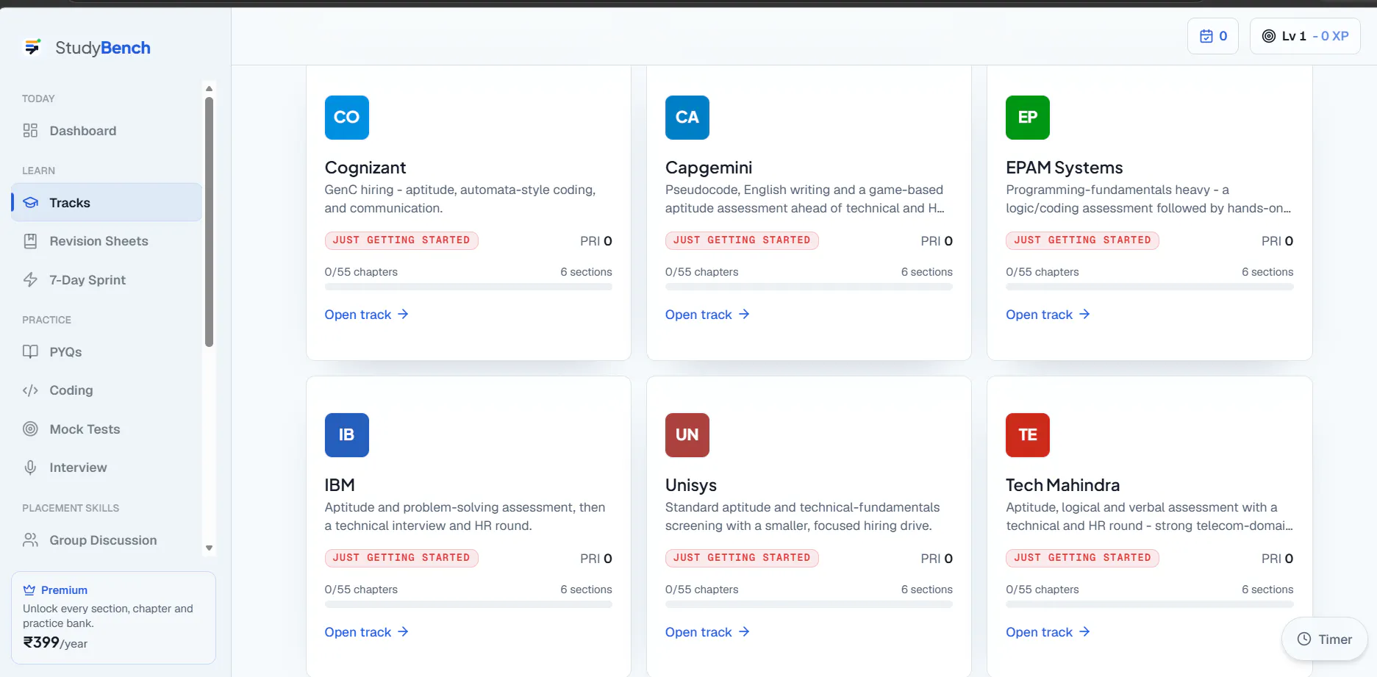The width and height of the screenshot is (1377, 677).
Task: Click the clock icon on Timer button
Action: (1304, 640)
